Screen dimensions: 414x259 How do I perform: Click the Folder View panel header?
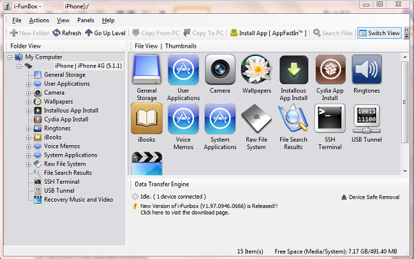pos(26,46)
